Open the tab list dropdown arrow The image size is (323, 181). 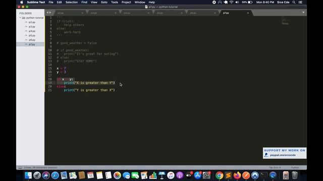pyautogui.click(x=303, y=13)
